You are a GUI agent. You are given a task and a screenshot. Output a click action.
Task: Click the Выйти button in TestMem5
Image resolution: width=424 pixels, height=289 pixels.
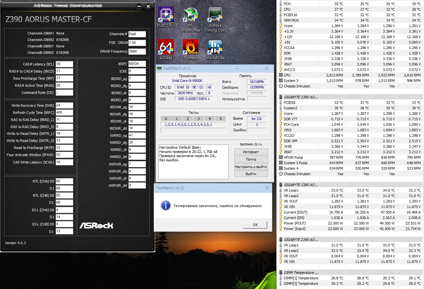[251, 174]
